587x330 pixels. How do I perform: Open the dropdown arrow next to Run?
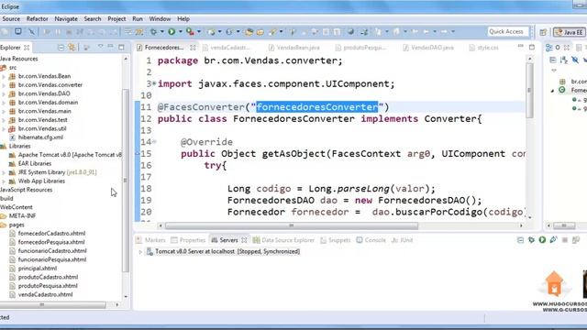(x=180, y=32)
